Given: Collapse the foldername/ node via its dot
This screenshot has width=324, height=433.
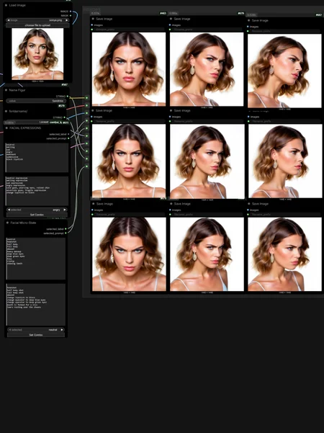Looking at the screenshot, I should click(6, 111).
